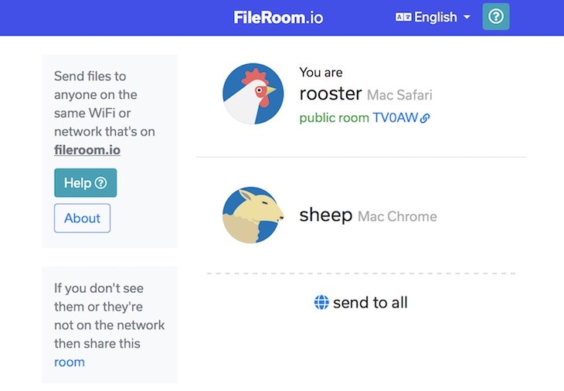
Task: Click the 'Mac Chrome' device label
Action: [x=397, y=216]
